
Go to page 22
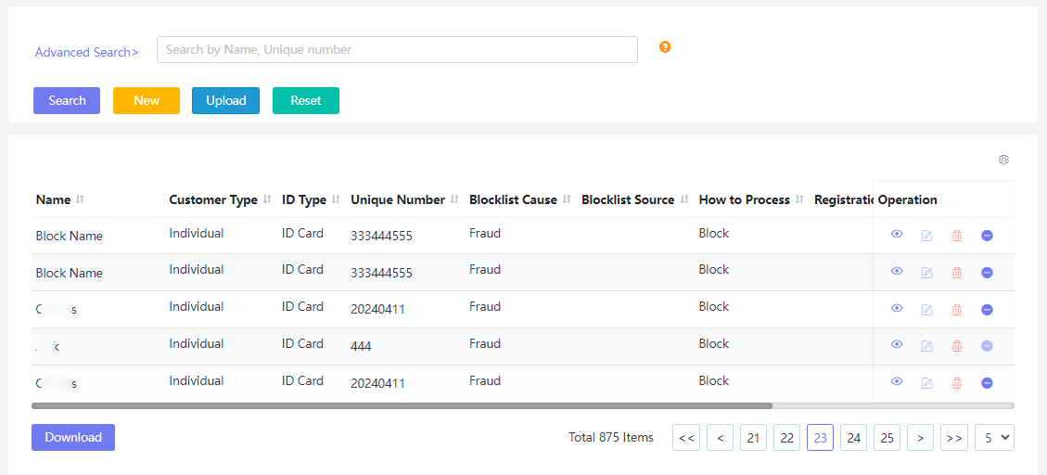tap(786, 438)
